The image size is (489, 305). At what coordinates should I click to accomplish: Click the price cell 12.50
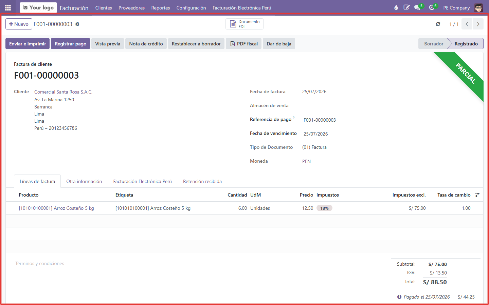click(x=308, y=208)
